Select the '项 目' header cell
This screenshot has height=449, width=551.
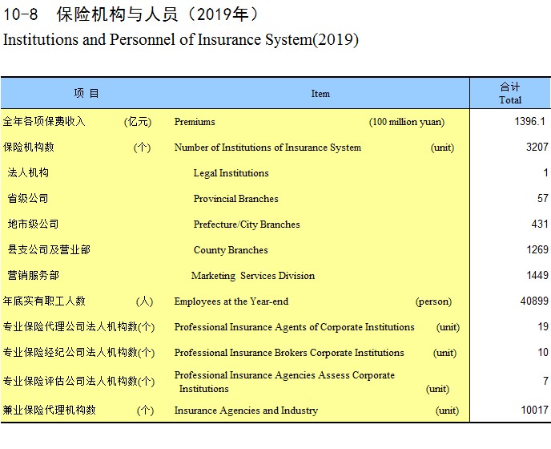pos(86,93)
